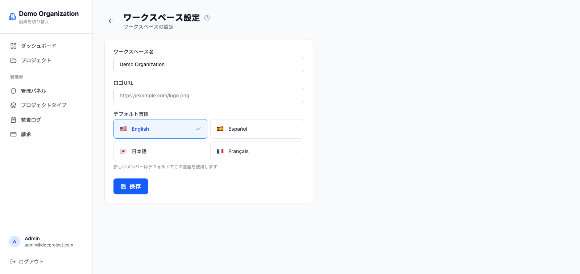Viewport: 580px width, 274px height.
Task: Open the 管理パネル menu item
Action: click(x=46, y=91)
